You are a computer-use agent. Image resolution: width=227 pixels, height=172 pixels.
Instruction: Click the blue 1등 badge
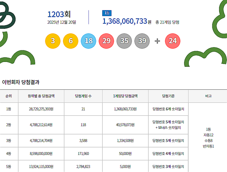(107, 13)
